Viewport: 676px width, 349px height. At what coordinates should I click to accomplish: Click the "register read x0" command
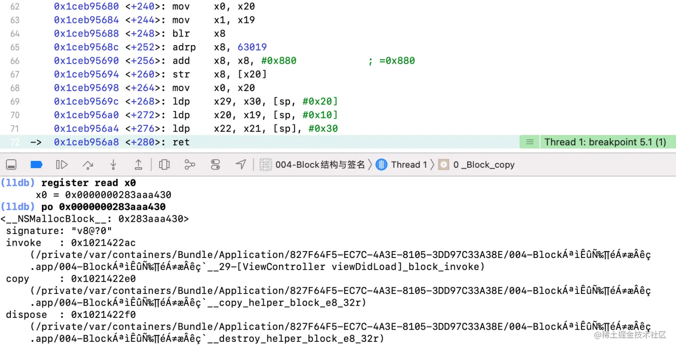(88, 183)
